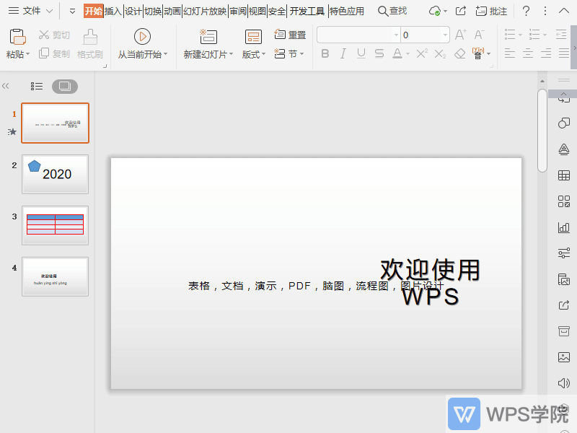Expand the font color dropdown arrow
The height and width of the screenshot is (433, 577).
[x=408, y=53]
